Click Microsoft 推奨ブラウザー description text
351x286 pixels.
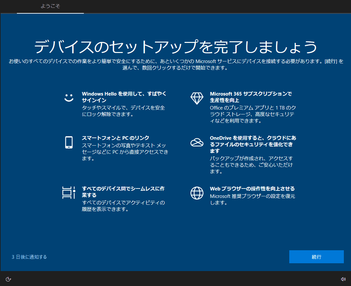pos(253,200)
